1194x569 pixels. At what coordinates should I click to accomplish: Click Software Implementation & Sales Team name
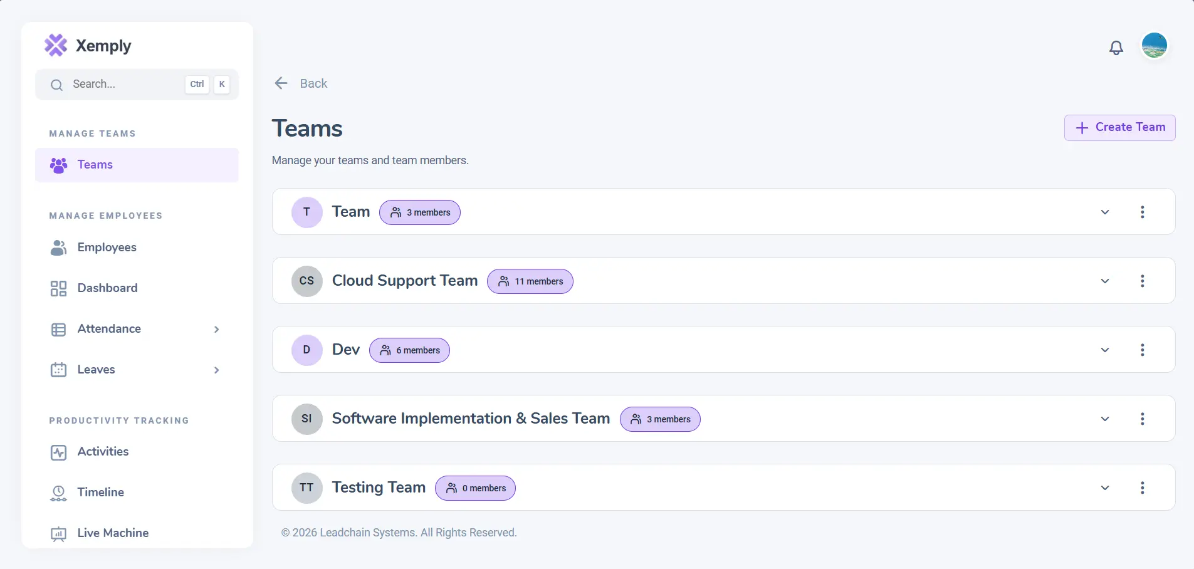(471, 419)
